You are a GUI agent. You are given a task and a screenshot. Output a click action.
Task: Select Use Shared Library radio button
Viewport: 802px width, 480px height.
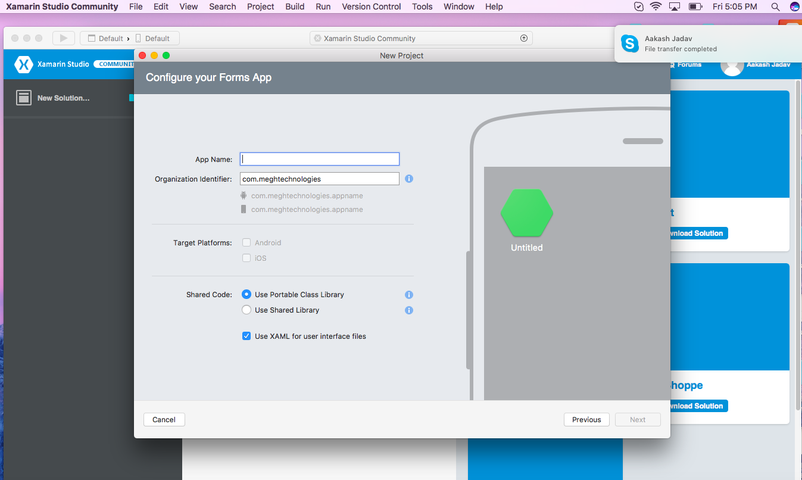pos(246,310)
